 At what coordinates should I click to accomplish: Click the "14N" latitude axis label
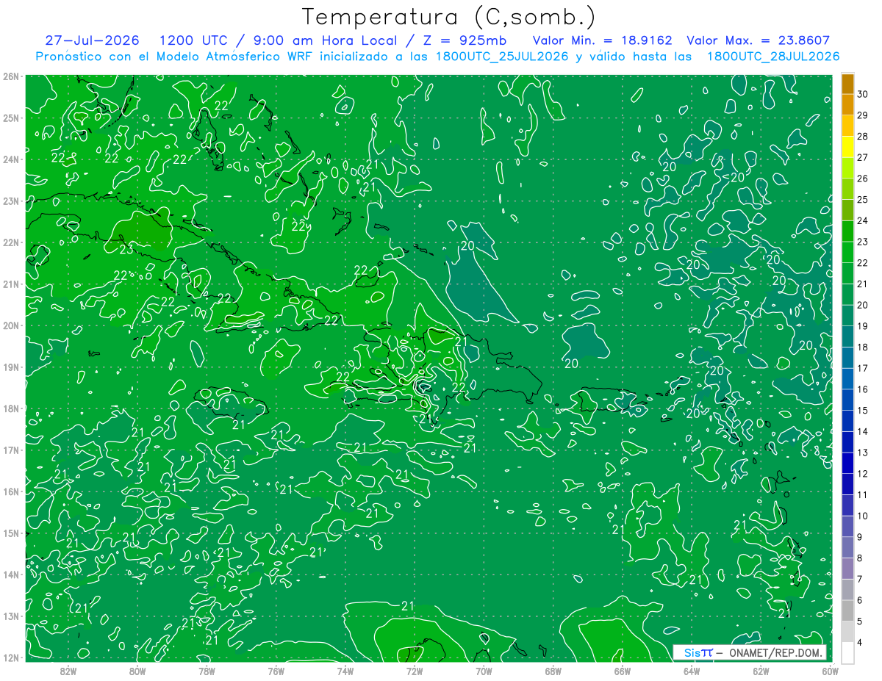point(10,574)
